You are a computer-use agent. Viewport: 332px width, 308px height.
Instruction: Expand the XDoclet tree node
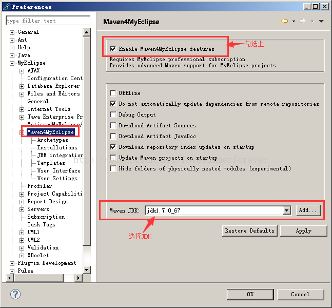(22, 256)
